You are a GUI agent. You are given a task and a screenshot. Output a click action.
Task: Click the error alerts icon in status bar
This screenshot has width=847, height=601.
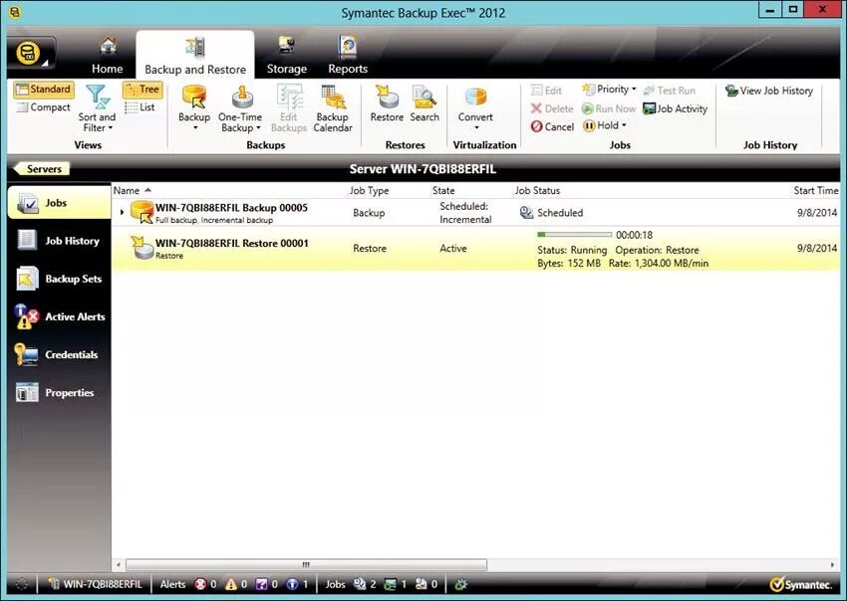coord(200,584)
